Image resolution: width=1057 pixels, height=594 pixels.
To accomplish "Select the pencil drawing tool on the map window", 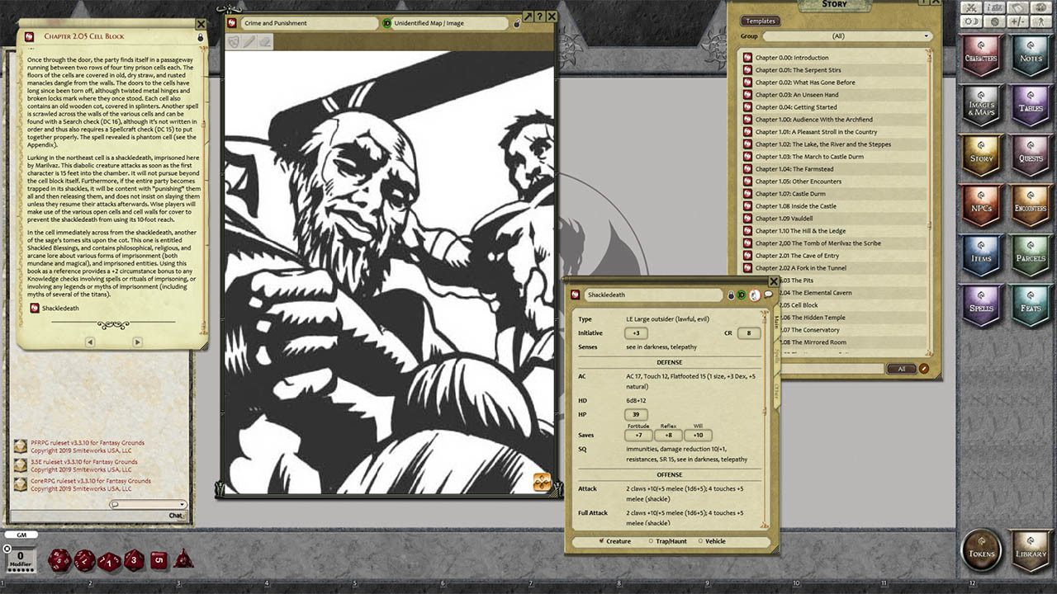I will click(249, 40).
